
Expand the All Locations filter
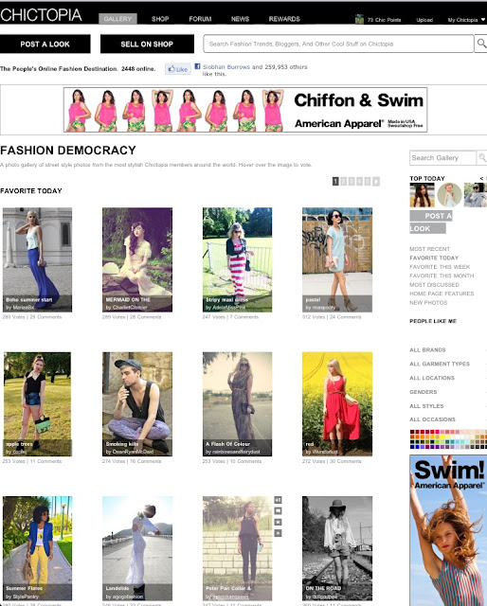[x=432, y=378]
